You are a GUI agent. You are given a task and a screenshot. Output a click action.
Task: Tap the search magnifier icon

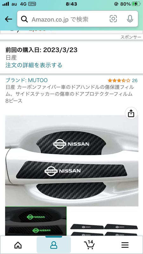tap(24, 19)
